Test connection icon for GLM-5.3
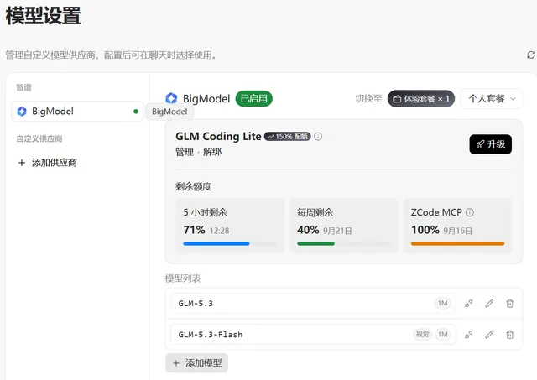 tap(468, 304)
